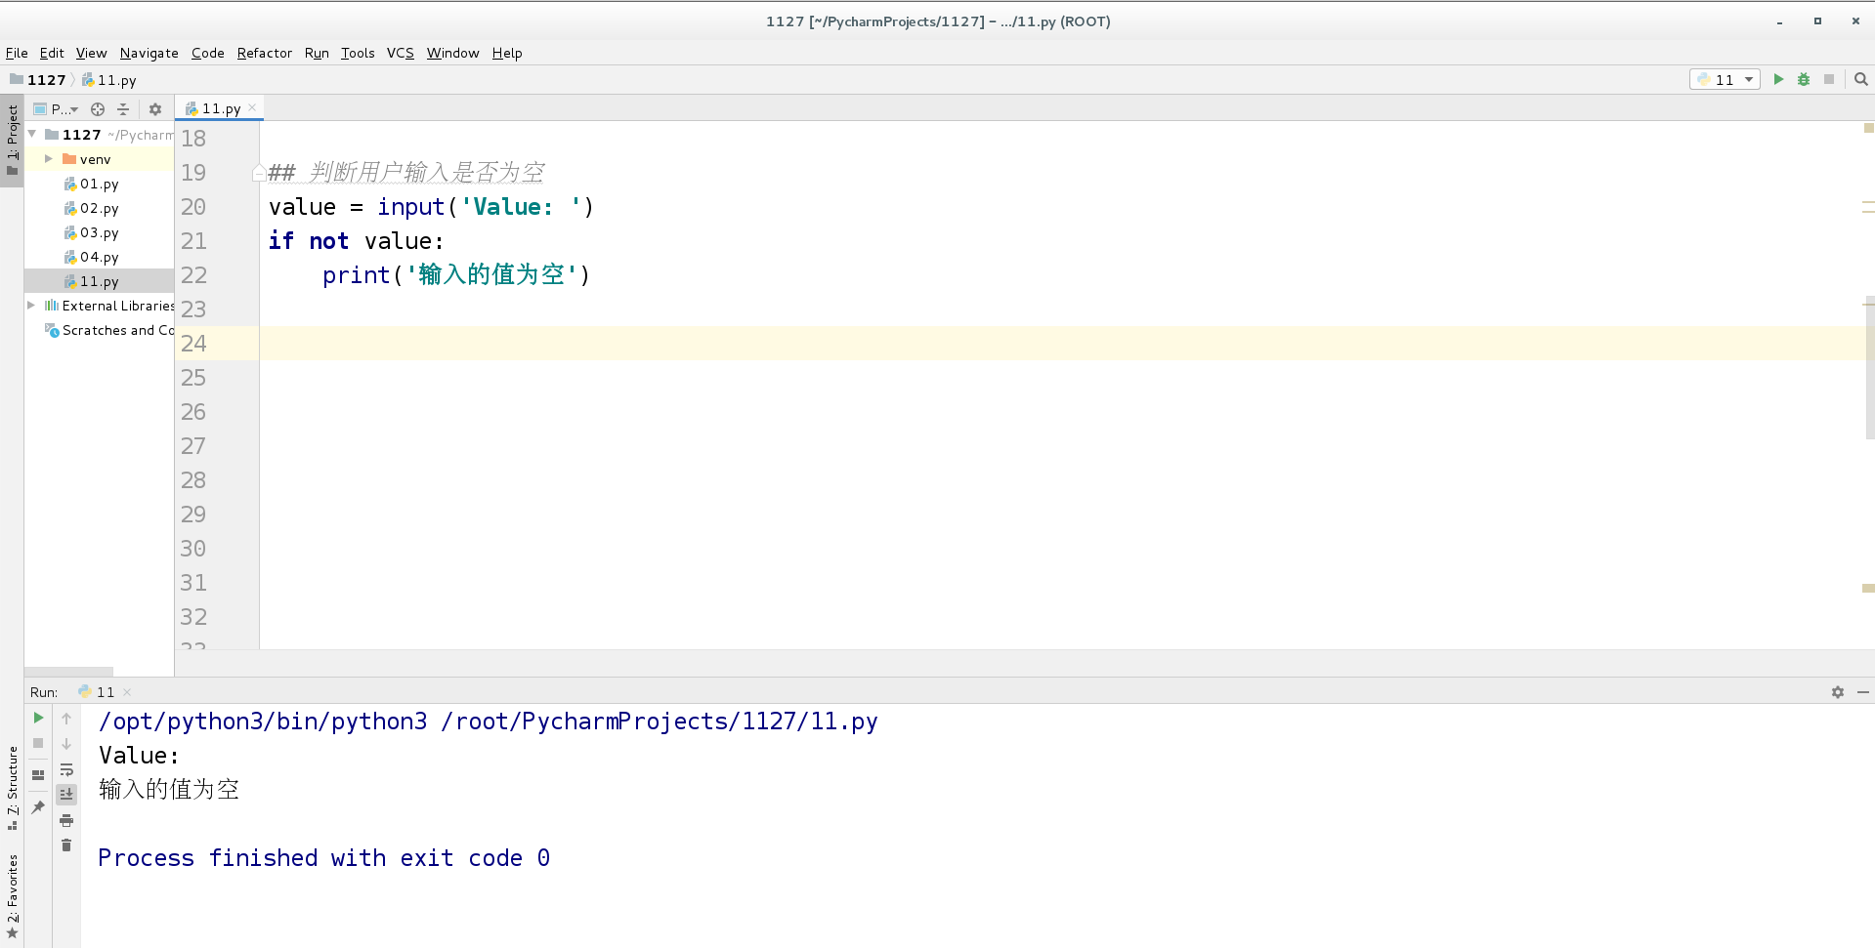Click up stack trace arrow
Screen dimensions: 1875x948
coord(66,718)
